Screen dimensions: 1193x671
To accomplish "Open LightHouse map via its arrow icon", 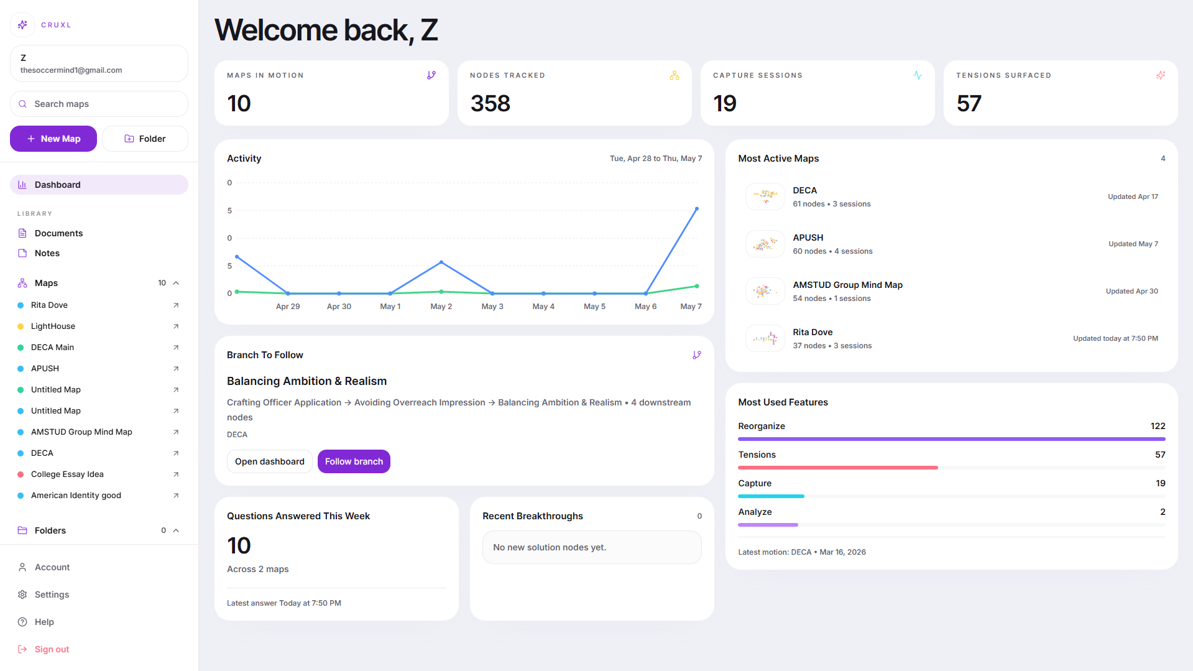I will 176,326.
